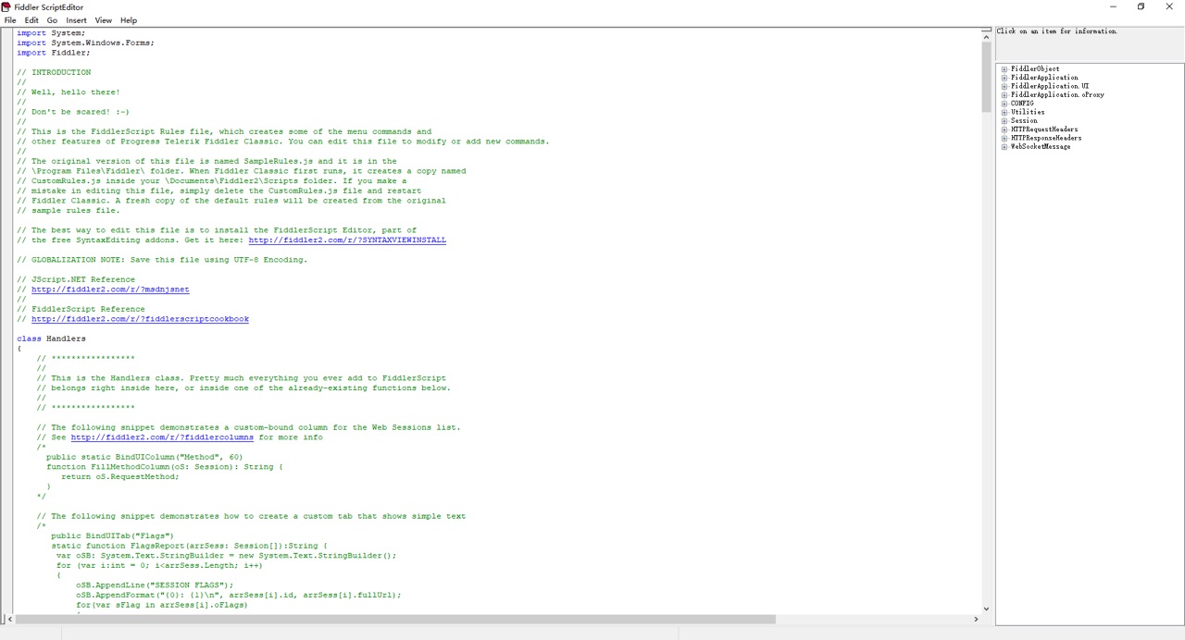Image resolution: width=1185 pixels, height=640 pixels.
Task: Open the Insert menu
Action: coord(77,20)
